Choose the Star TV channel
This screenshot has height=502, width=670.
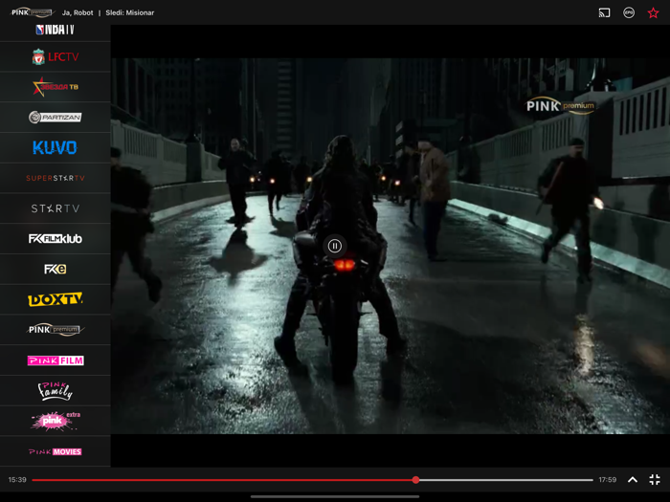click(x=56, y=208)
